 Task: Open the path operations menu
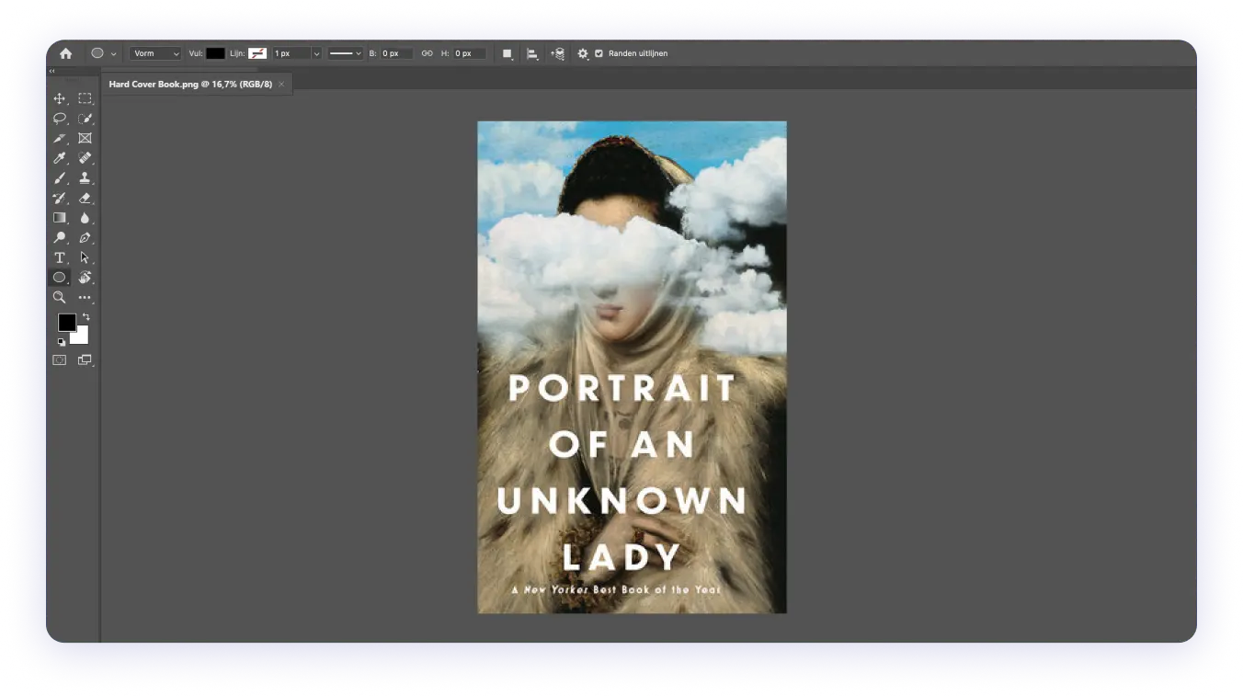(507, 54)
